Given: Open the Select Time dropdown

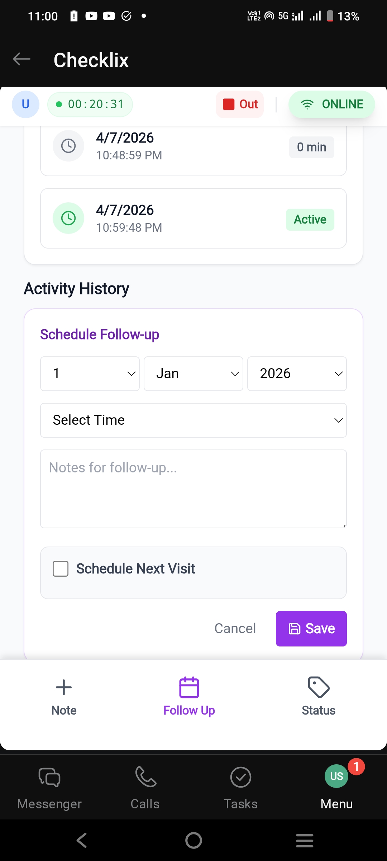Looking at the screenshot, I should tap(193, 420).
